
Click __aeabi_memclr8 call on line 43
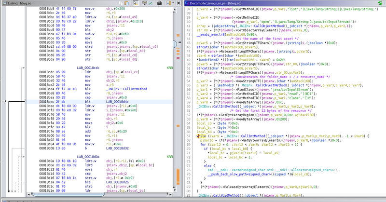(211, 34)
